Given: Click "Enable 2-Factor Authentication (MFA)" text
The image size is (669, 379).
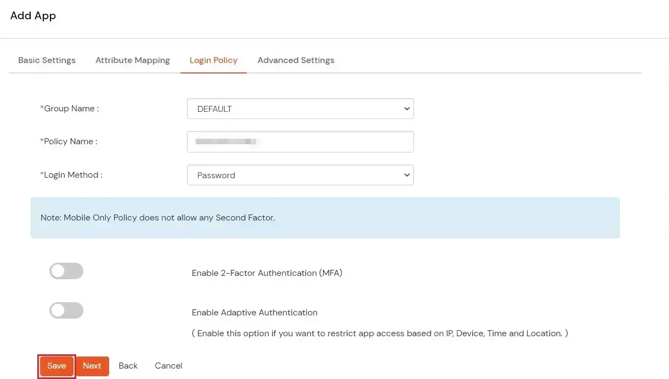Looking at the screenshot, I should pos(267,273).
